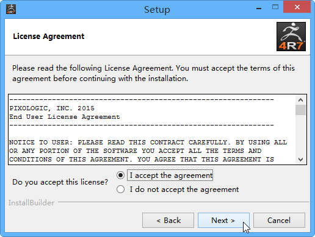315x237 pixels.
Task: Click the "Do you accept this license?" label
Action: (60, 182)
